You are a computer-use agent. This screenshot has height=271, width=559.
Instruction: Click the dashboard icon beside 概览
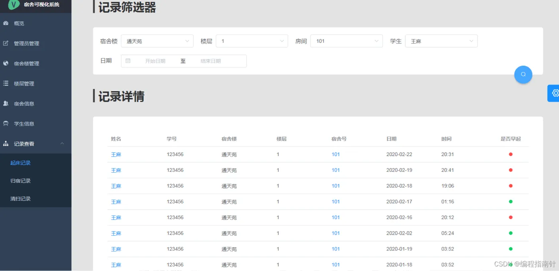pos(6,23)
